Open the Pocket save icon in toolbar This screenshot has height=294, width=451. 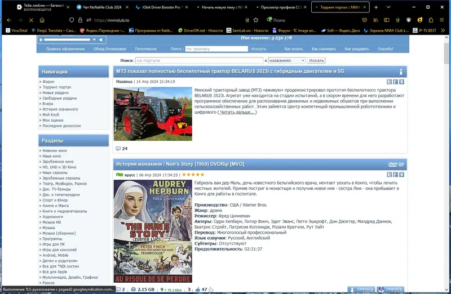(x=364, y=20)
